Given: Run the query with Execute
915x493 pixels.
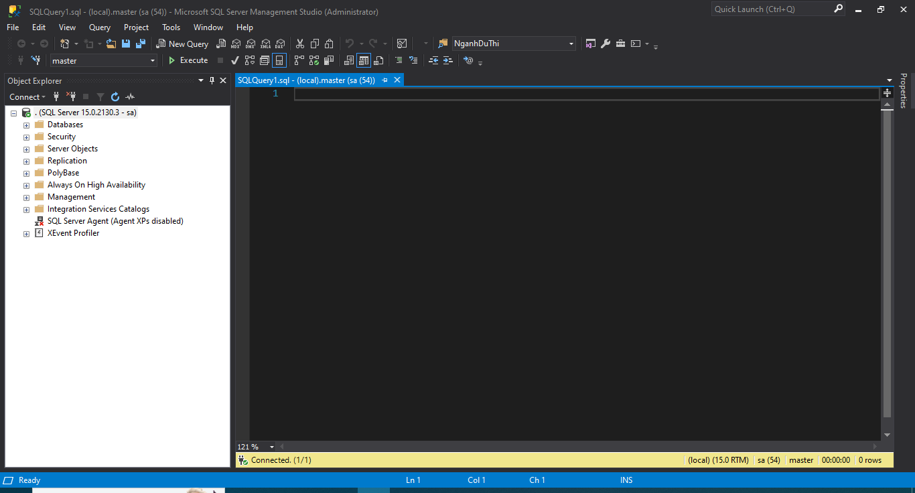Looking at the screenshot, I should click(188, 60).
